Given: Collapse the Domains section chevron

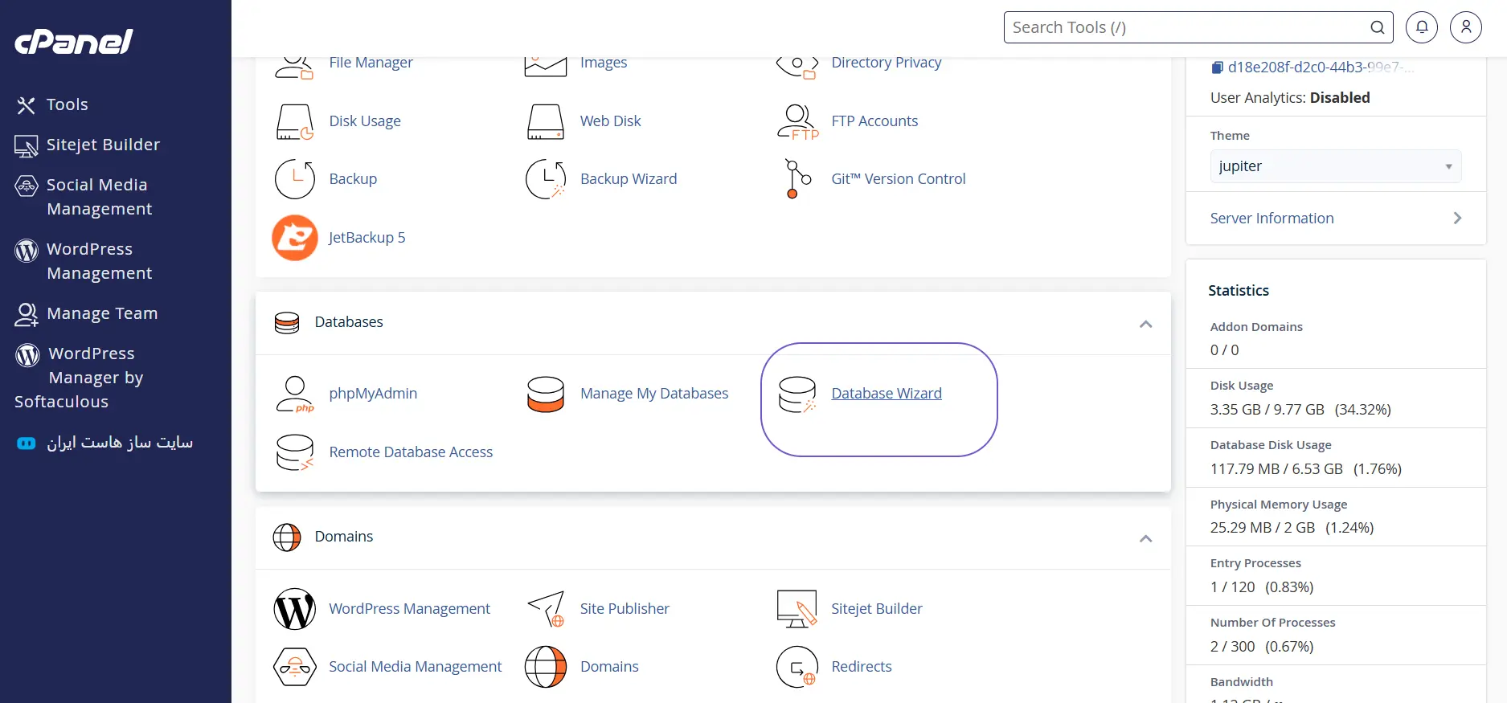Looking at the screenshot, I should pos(1146,538).
